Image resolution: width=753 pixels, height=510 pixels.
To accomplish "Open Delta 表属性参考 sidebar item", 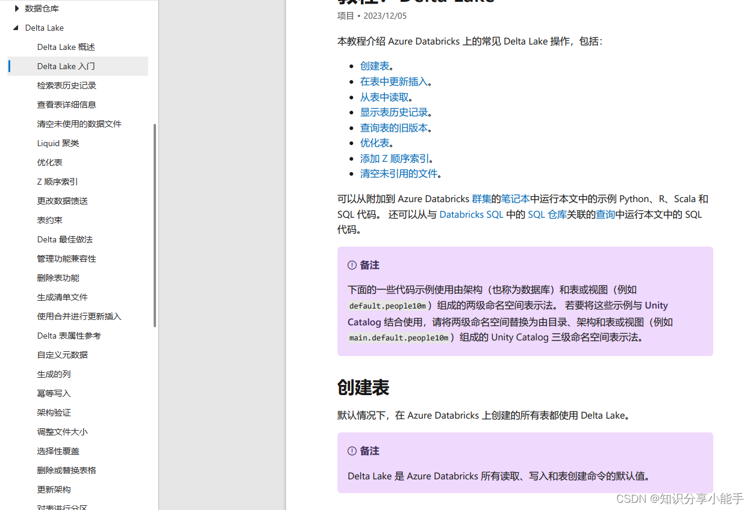I will coord(69,336).
